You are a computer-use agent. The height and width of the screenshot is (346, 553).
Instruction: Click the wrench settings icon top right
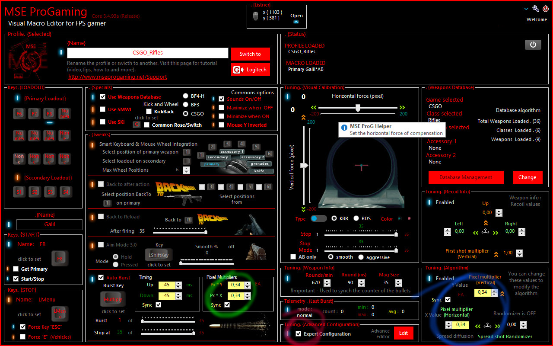coord(536,9)
